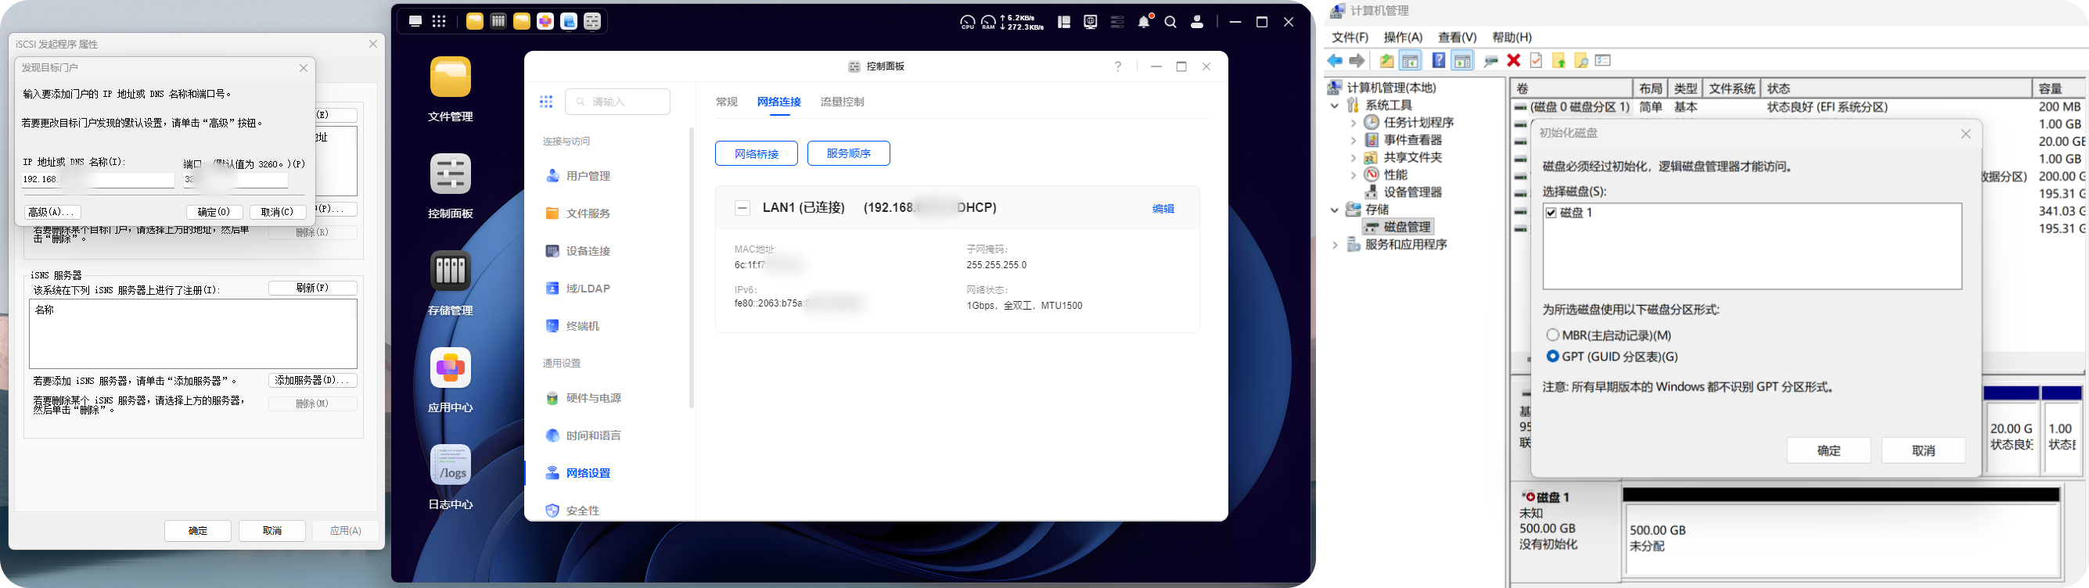Click the search magnifier in NAS top bar

click(1170, 23)
